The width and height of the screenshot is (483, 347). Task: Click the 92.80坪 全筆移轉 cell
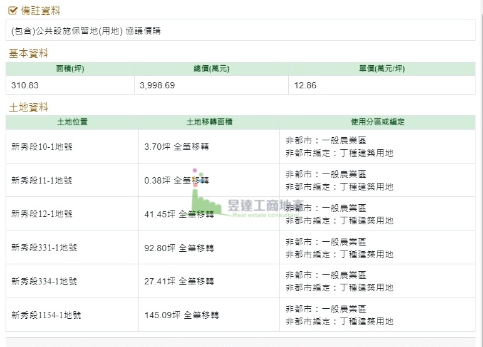coord(209,247)
